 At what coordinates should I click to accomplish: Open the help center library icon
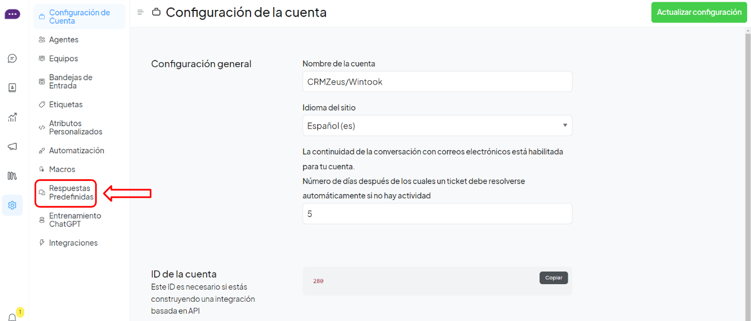[12, 176]
